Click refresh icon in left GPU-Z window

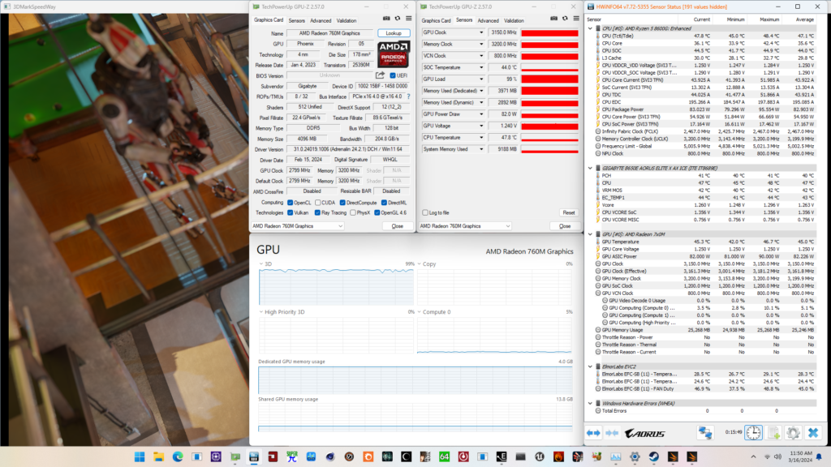tap(398, 19)
